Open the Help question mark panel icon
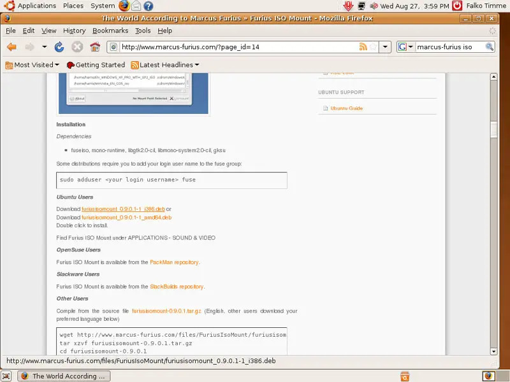This screenshot has width=510, height=382. (149, 6)
